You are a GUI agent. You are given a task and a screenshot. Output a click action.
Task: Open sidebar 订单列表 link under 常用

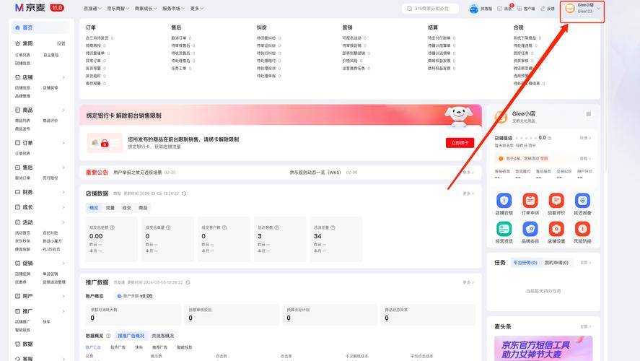tap(22, 55)
